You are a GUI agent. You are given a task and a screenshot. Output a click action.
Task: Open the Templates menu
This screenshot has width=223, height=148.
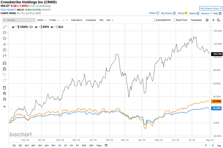[x=196, y=20]
